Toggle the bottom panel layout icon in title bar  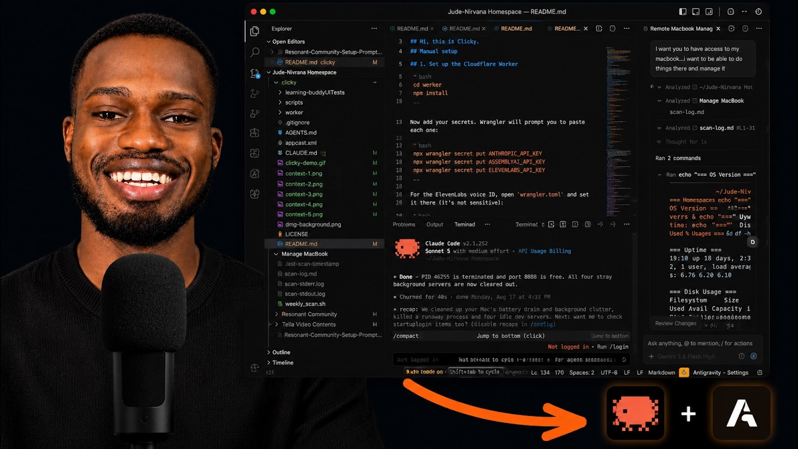click(695, 11)
